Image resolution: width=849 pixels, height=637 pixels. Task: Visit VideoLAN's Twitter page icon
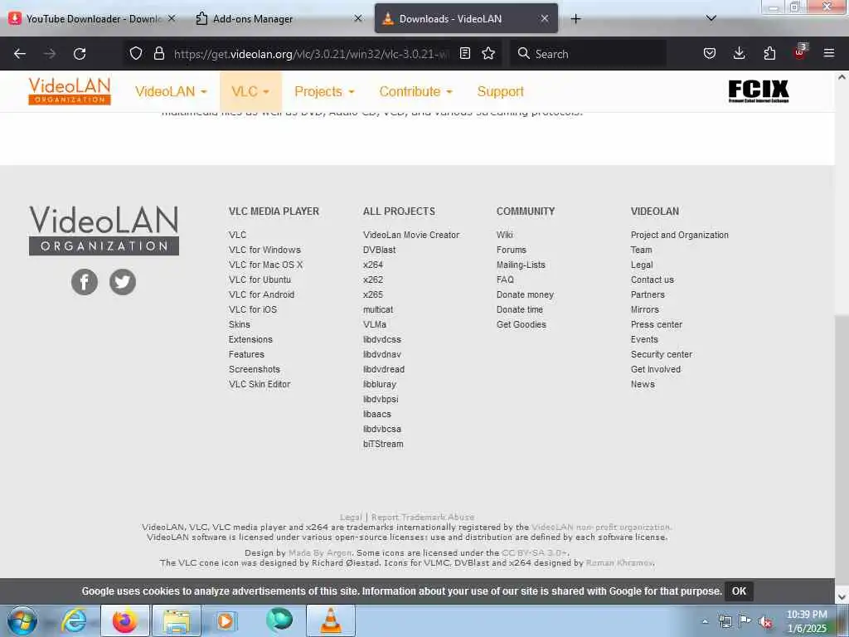click(x=123, y=282)
